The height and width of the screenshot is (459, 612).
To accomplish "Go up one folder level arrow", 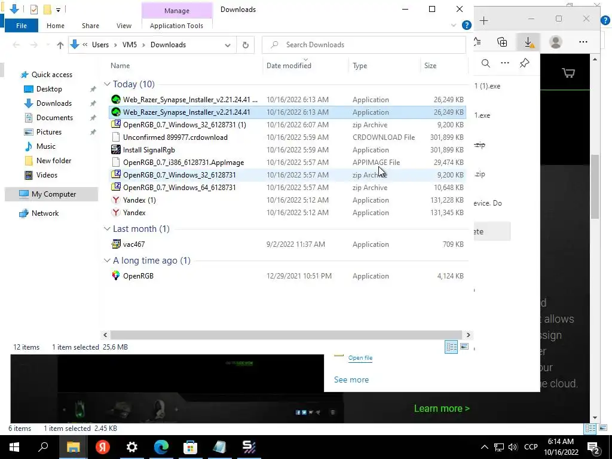I will [x=60, y=45].
